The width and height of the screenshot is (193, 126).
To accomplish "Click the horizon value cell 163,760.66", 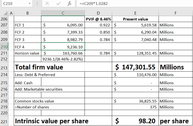I will point(63,53).
